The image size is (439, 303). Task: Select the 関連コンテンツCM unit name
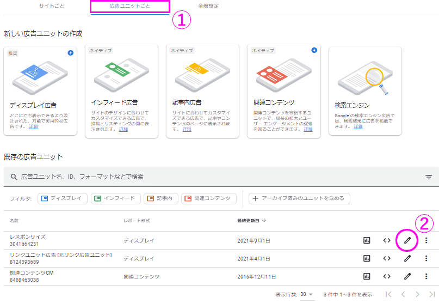click(x=32, y=272)
